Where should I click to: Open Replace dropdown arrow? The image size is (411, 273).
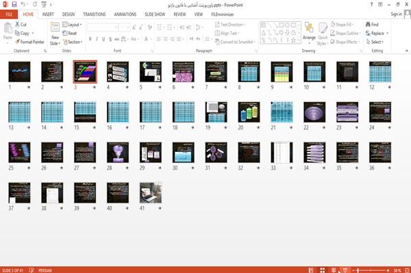pyautogui.click(x=388, y=34)
